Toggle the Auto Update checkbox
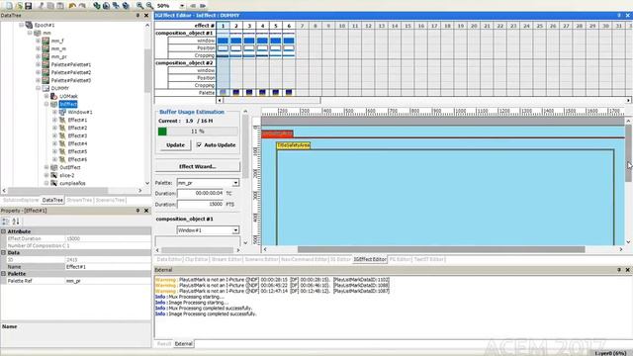The image size is (633, 356). coord(199,144)
